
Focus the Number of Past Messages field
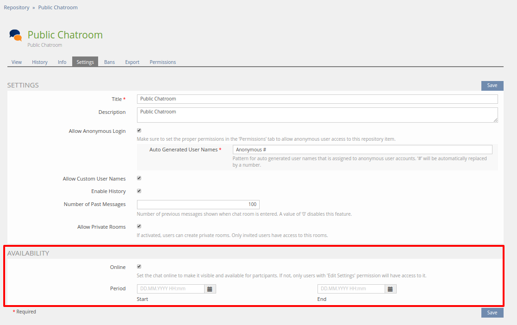pos(198,205)
